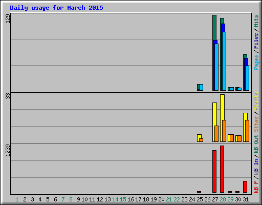Click day 14 on the x-axis
The width and height of the screenshot is (262, 205).
[x=115, y=199]
